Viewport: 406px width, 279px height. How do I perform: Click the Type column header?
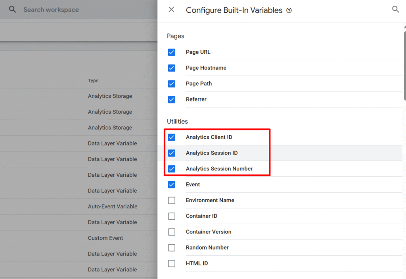93,81
